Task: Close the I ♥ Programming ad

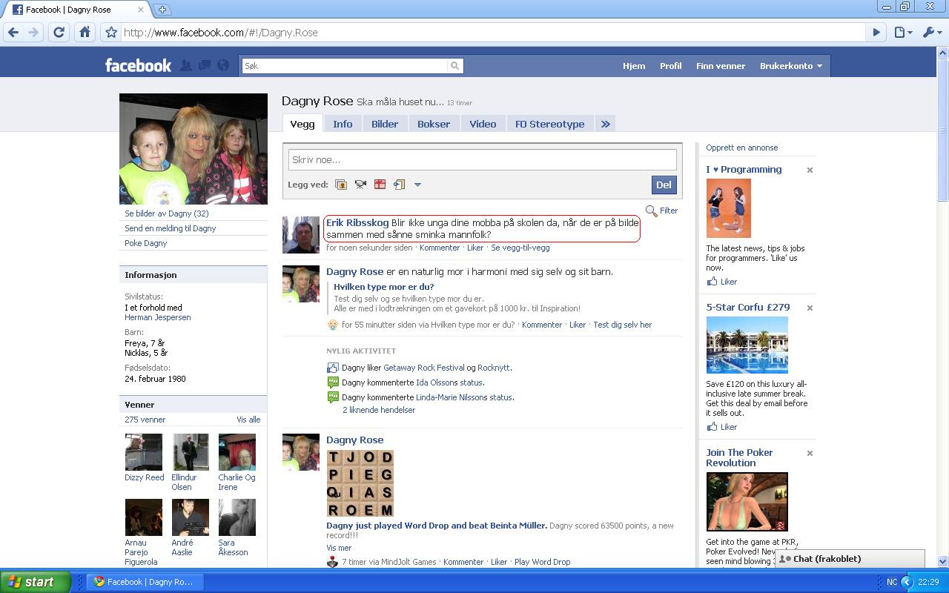Action: (810, 170)
